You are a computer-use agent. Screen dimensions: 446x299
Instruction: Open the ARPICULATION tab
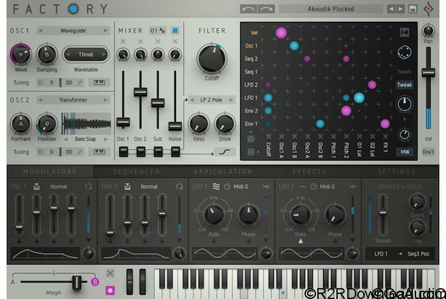223,171
